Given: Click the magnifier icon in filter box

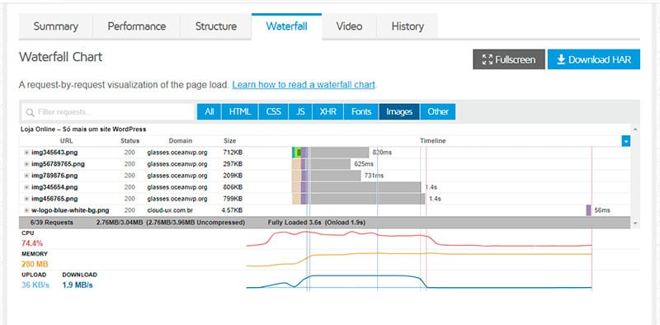Looking at the screenshot, I should coord(30,112).
